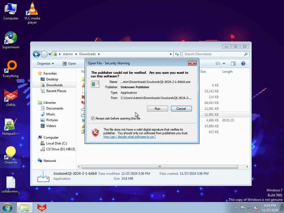Open Local Disk (C:)
Image resolution: width=284 pixels, height=213 pixels.
[x=57, y=143]
